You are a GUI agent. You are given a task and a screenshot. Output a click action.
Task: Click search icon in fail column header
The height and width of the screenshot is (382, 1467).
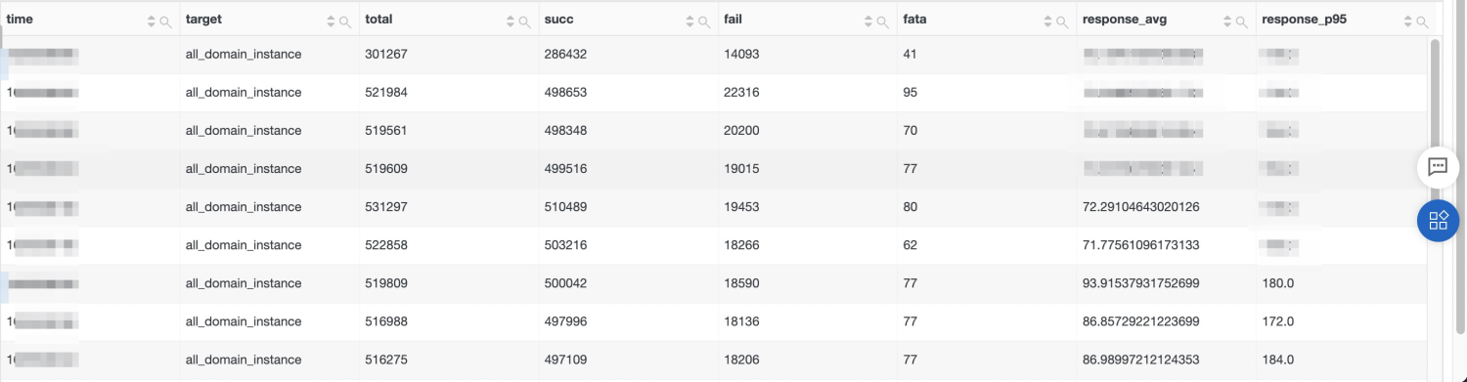click(884, 21)
